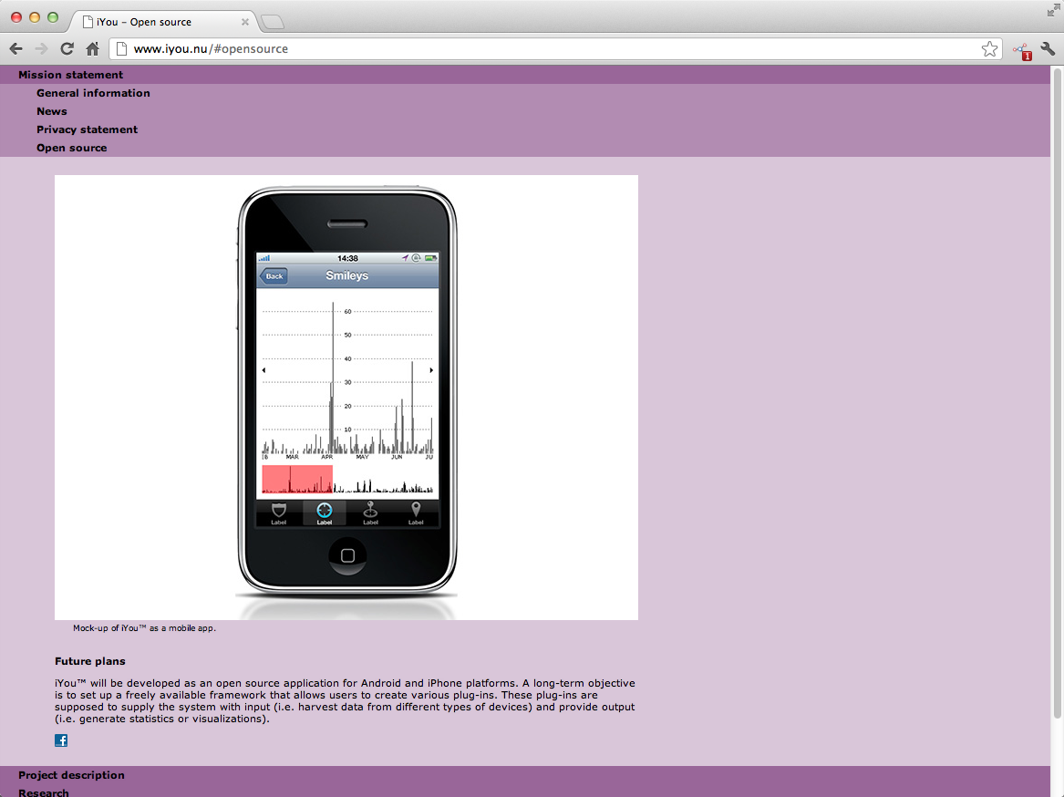Open the wrench settings menu
Image resolution: width=1064 pixels, height=797 pixels.
pos(1048,49)
